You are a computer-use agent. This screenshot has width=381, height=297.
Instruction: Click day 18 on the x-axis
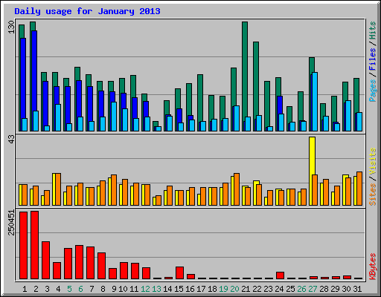212,289
